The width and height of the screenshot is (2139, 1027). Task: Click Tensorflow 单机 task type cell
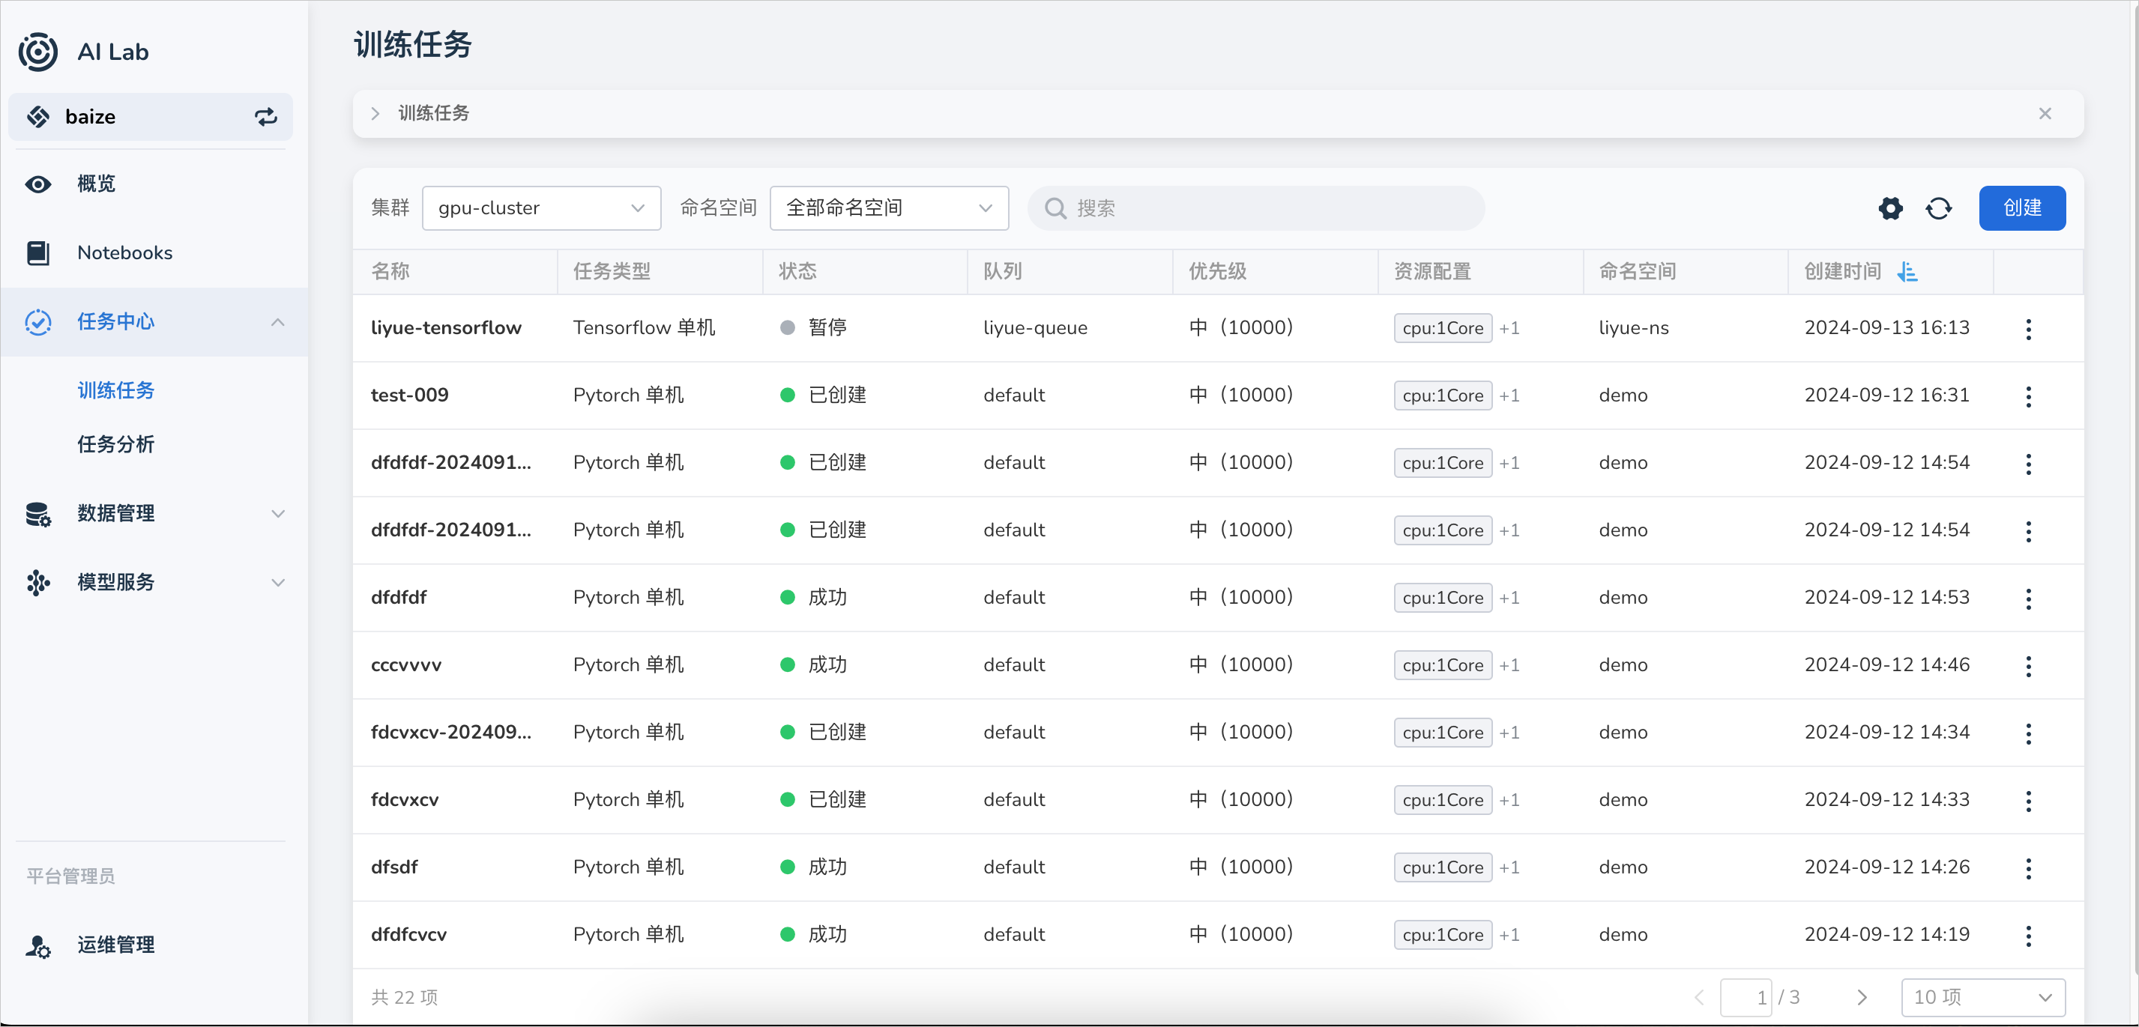[x=644, y=328]
